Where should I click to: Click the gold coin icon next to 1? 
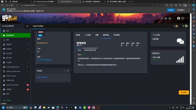point(176,26)
